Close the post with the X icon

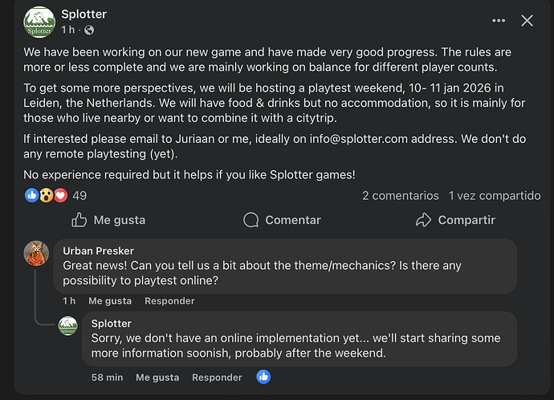pyautogui.click(x=527, y=21)
